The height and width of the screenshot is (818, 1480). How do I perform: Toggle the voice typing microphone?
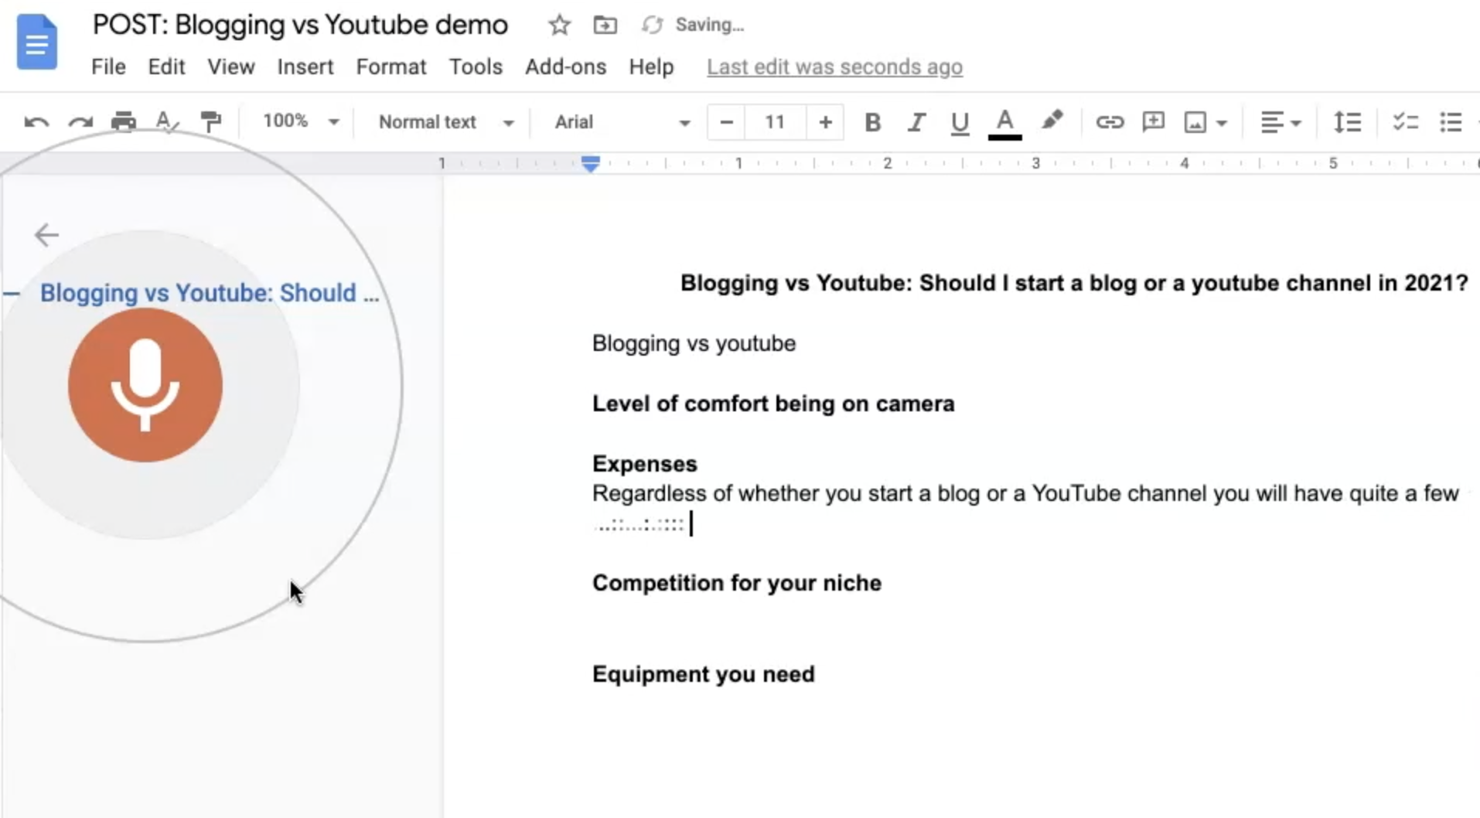pyautogui.click(x=145, y=385)
